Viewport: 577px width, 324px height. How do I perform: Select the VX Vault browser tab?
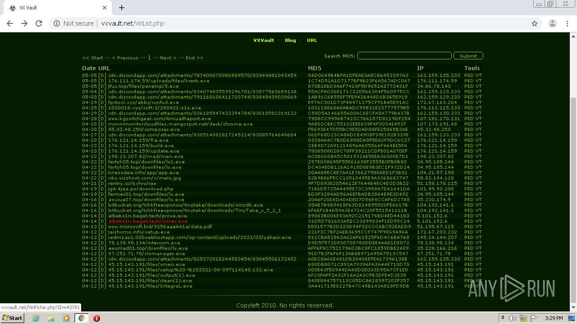pos(58,8)
